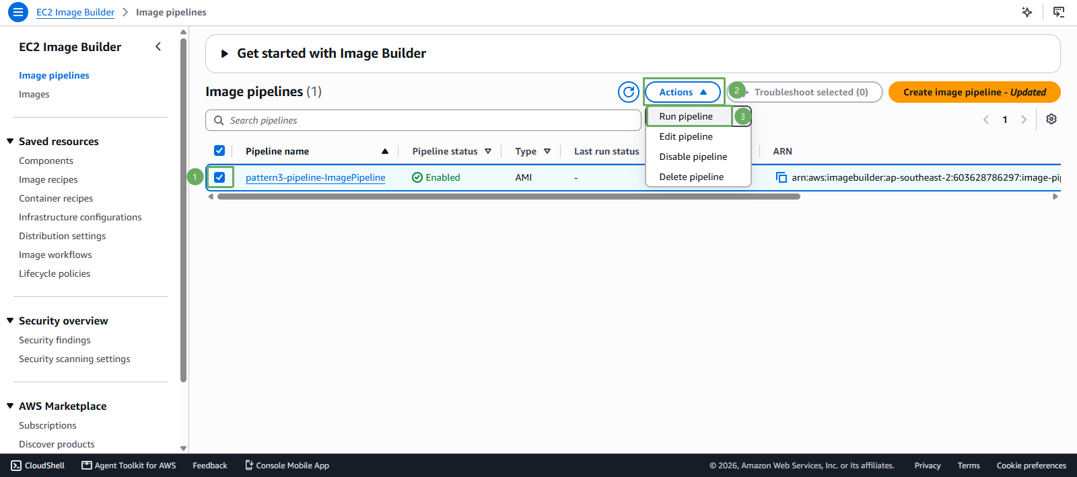This screenshot has height=477, width=1077.
Task: Expand Get started with Image Builder
Action: (x=225, y=54)
